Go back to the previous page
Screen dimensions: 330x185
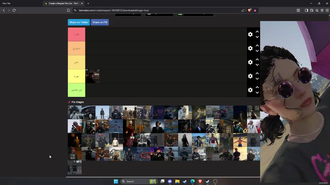[4, 10]
